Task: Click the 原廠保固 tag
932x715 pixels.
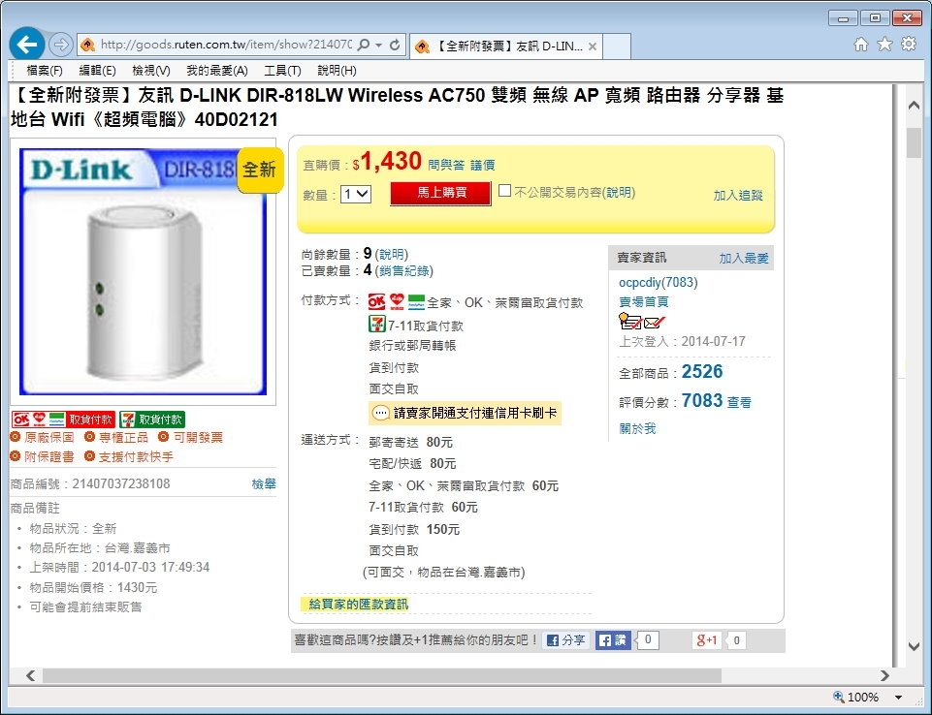Action: click(x=43, y=438)
